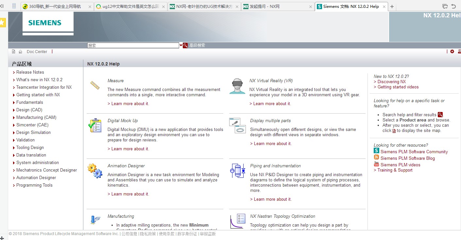This screenshot has height=240, width=461.
Task: Click the browser favorites star icon
Action: pos(2,23)
